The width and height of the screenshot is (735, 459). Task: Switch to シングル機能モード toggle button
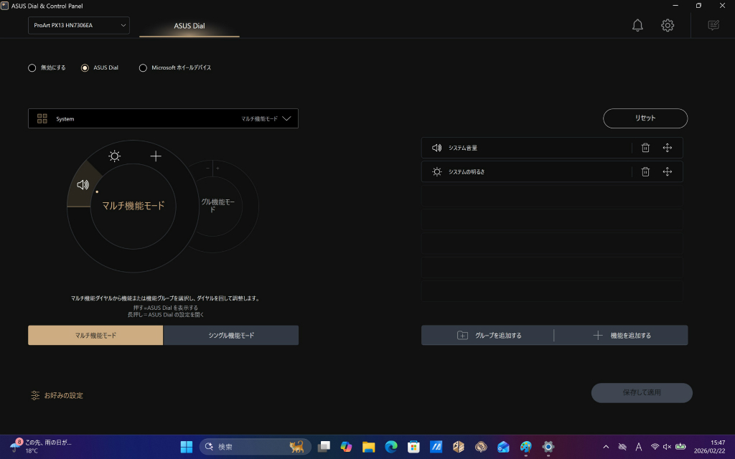(231, 336)
